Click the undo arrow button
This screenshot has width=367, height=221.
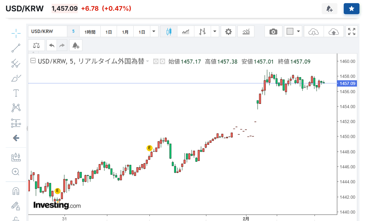click(x=52, y=45)
